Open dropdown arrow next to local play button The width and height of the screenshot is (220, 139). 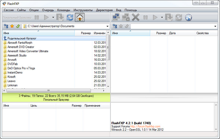(53, 17)
